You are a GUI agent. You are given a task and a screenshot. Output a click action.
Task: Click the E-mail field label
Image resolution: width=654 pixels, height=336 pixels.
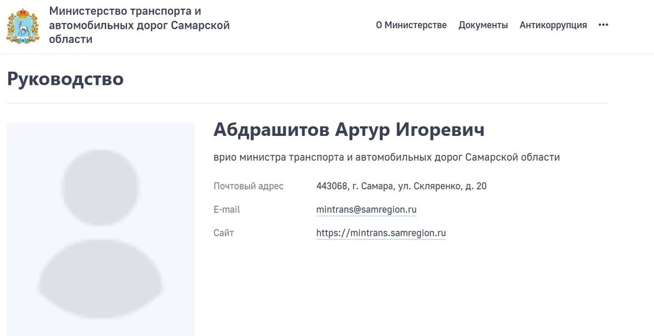coord(227,209)
